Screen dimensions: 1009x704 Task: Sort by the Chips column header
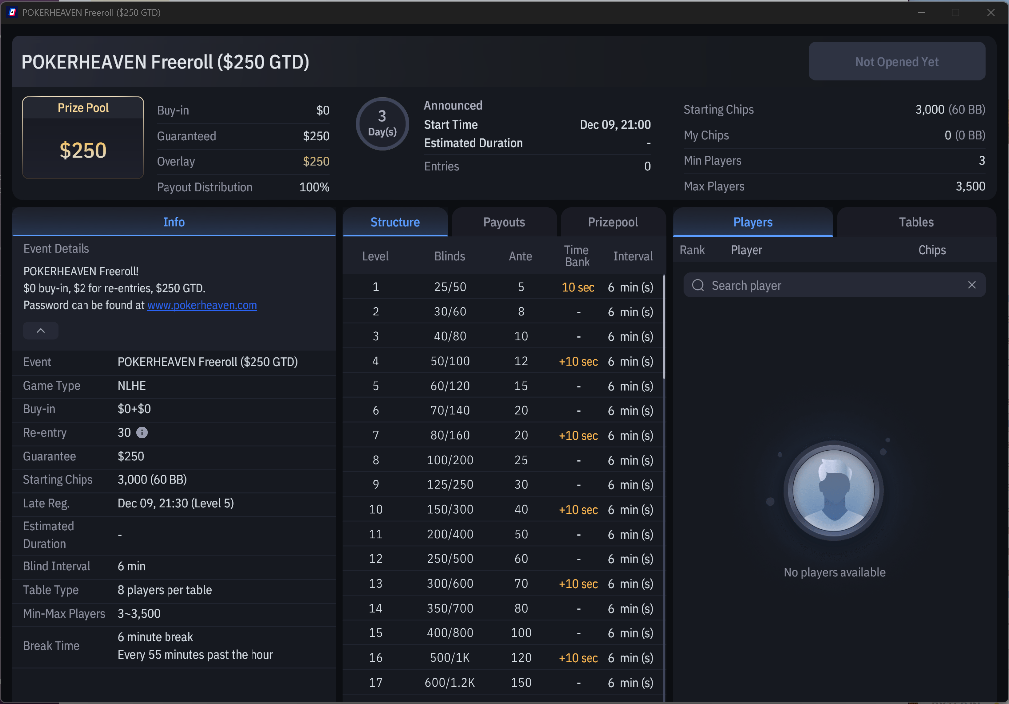[932, 250]
